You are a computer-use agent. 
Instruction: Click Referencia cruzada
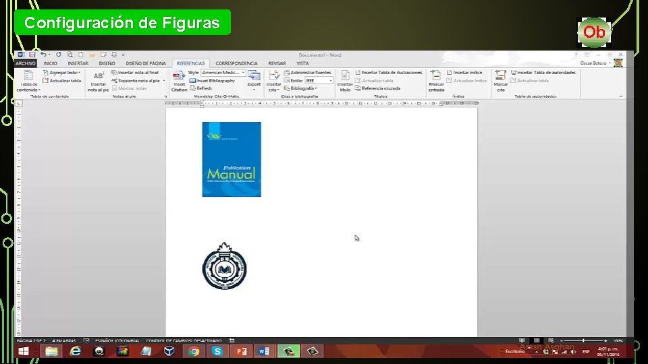click(378, 88)
